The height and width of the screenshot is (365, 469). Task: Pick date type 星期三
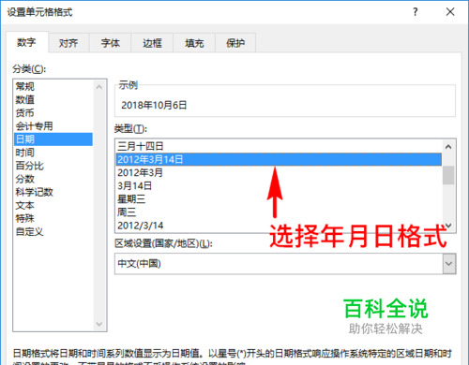[x=279, y=199]
